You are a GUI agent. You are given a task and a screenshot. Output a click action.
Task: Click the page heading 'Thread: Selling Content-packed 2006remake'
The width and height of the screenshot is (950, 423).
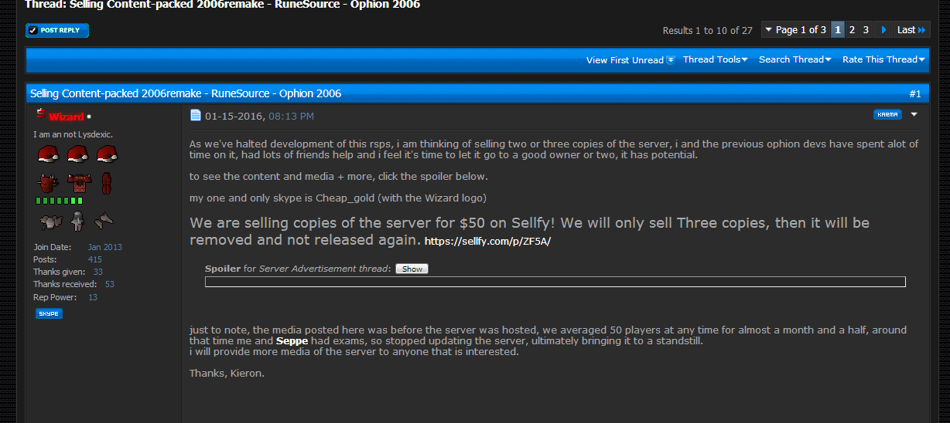click(223, 5)
